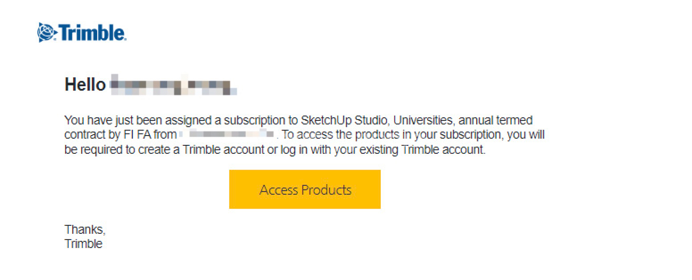Viewport: 692px width, 280px height.
Task: Select the blurred recipient name after Hello
Action: coord(173,85)
